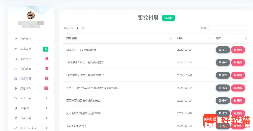The height and width of the screenshot is (131, 253).
Task: Click the red badge beside 点点滴滴
Action: click(47, 68)
